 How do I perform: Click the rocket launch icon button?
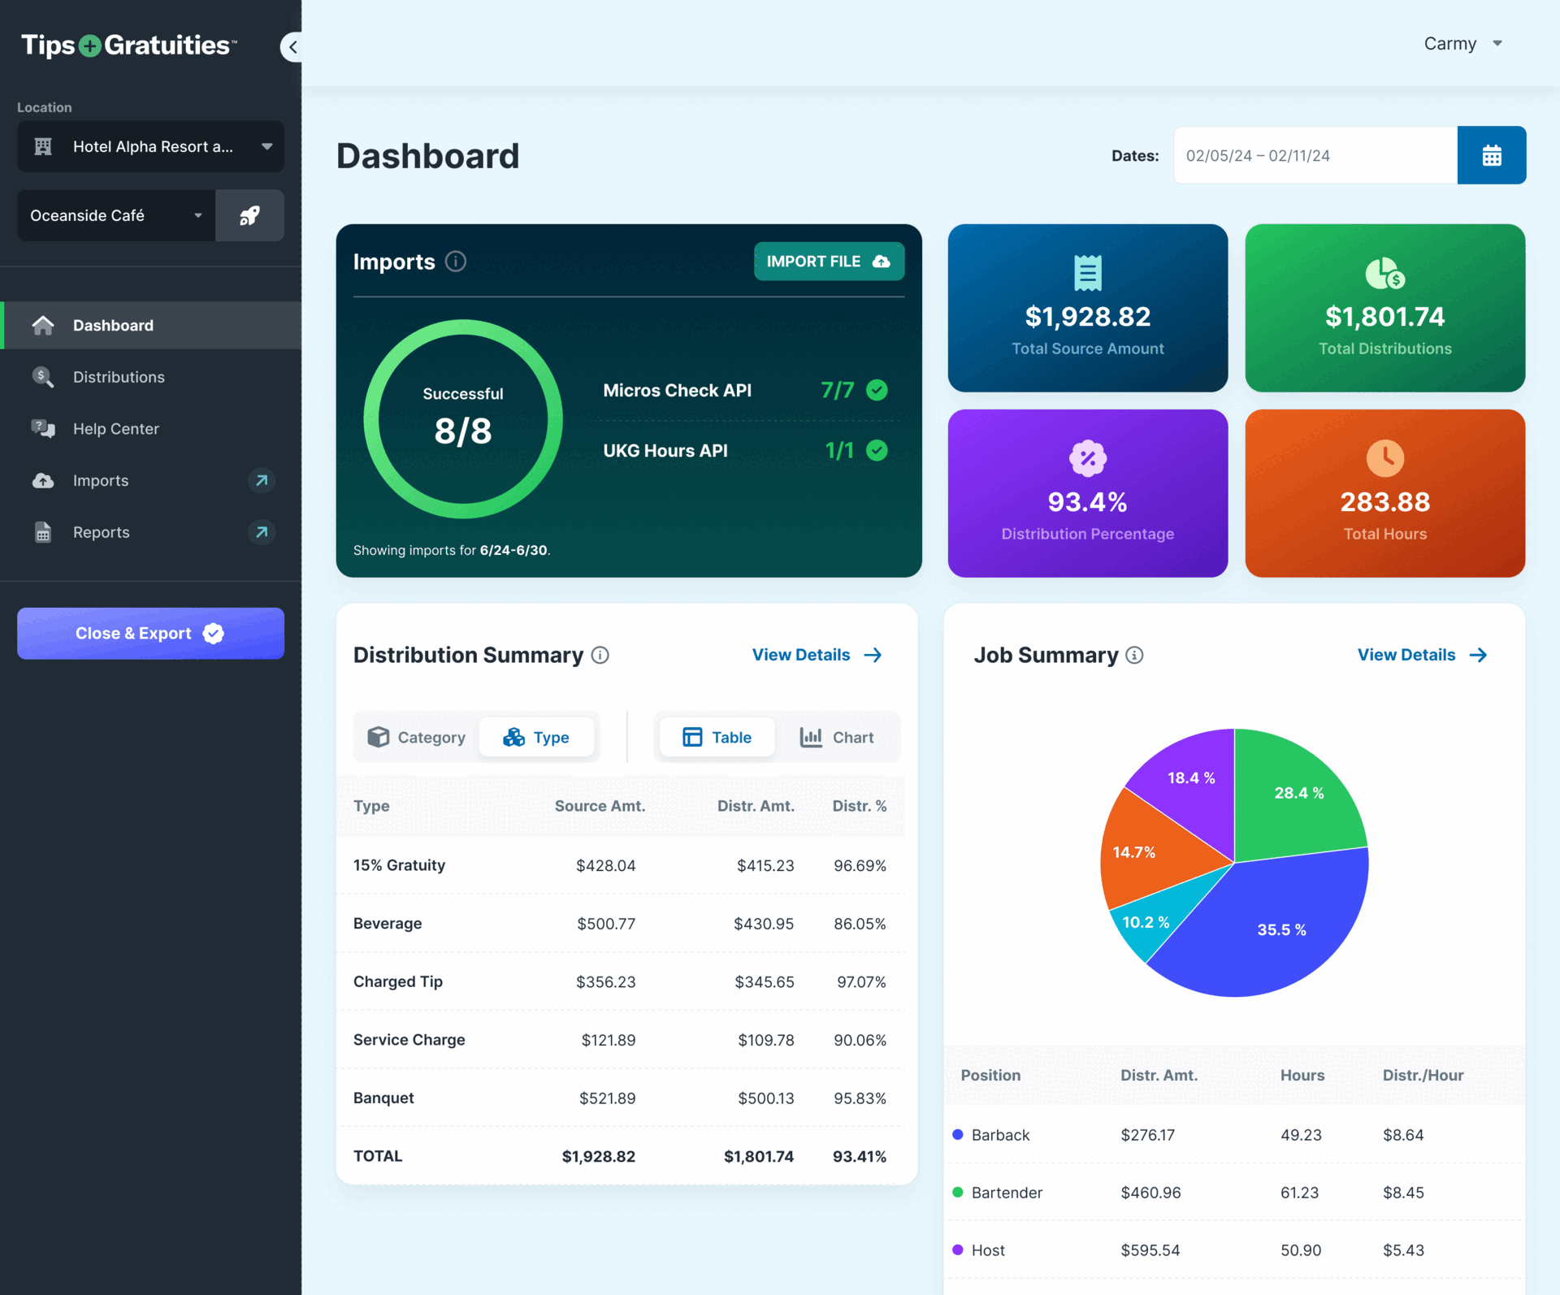(249, 215)
